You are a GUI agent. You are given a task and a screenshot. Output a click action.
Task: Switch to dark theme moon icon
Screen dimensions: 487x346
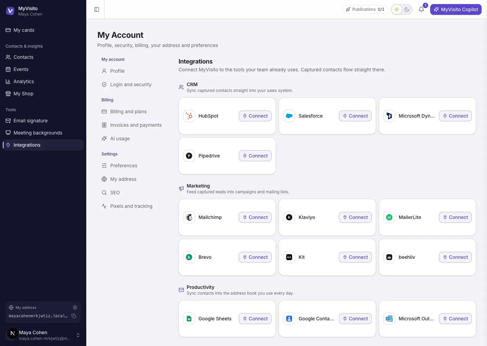[x=407, y=9]
